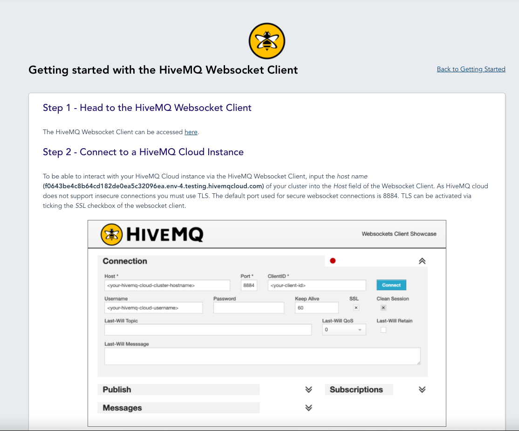Click the Host input field

167,285
